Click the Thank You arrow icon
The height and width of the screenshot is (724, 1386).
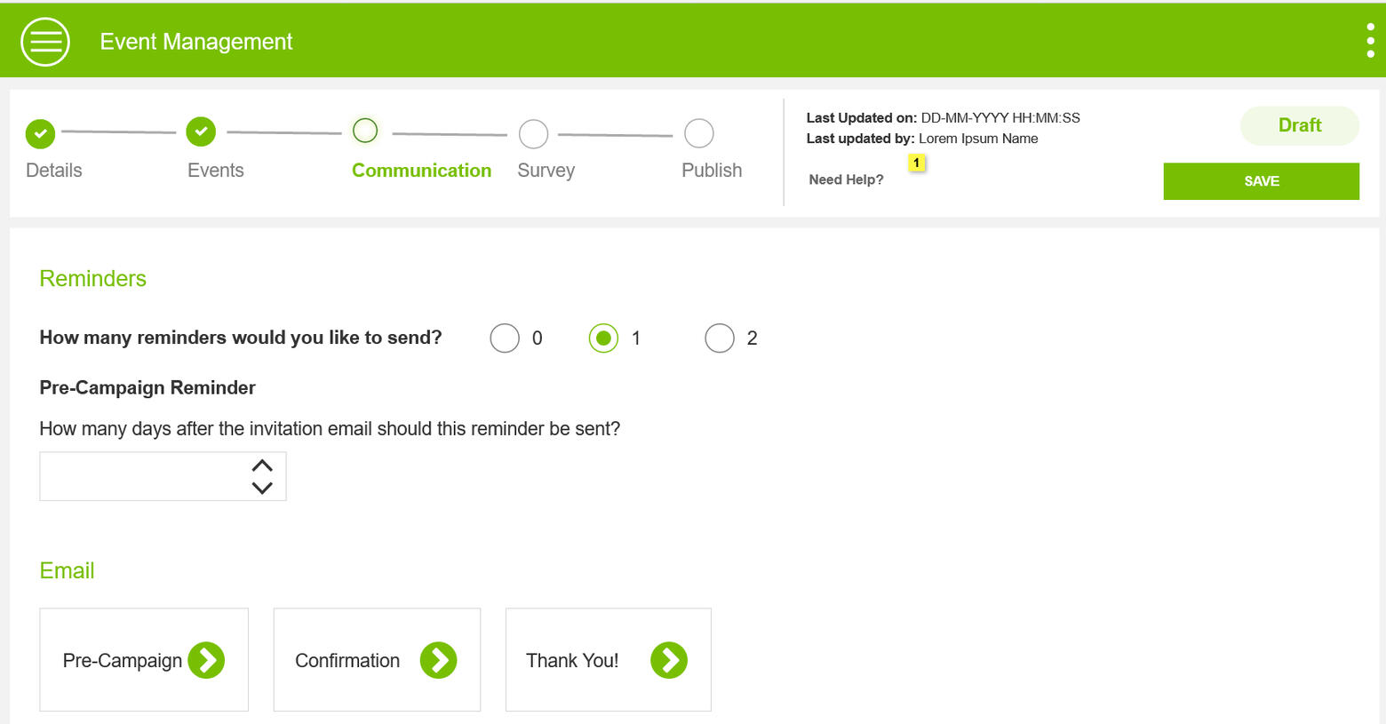669,660
